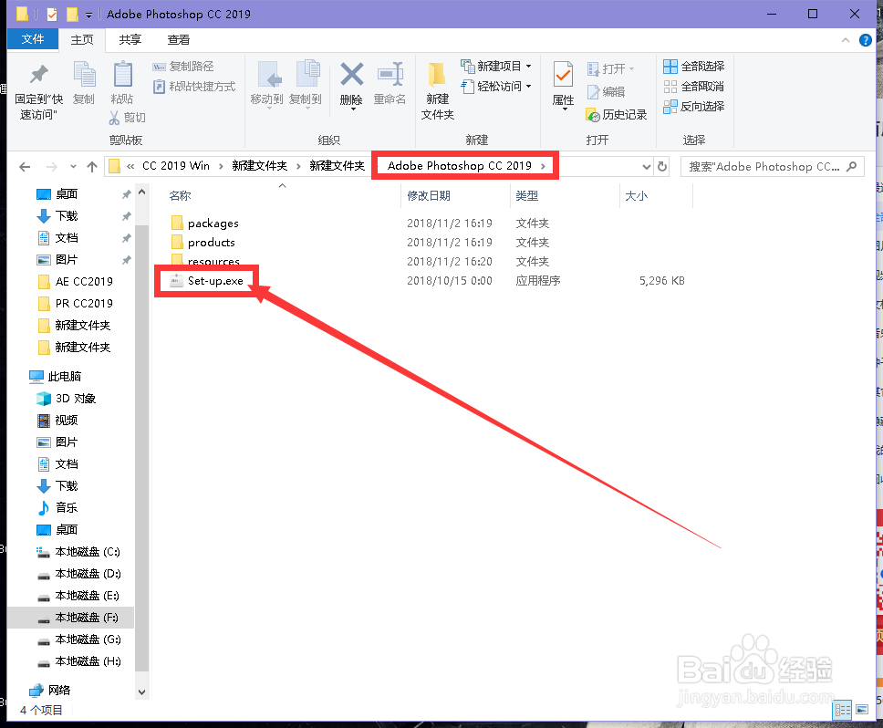This screenshot has width=883, height=728.
Task: Open Quick Access Toolbar customize dropdown
Action: [89, 16]
